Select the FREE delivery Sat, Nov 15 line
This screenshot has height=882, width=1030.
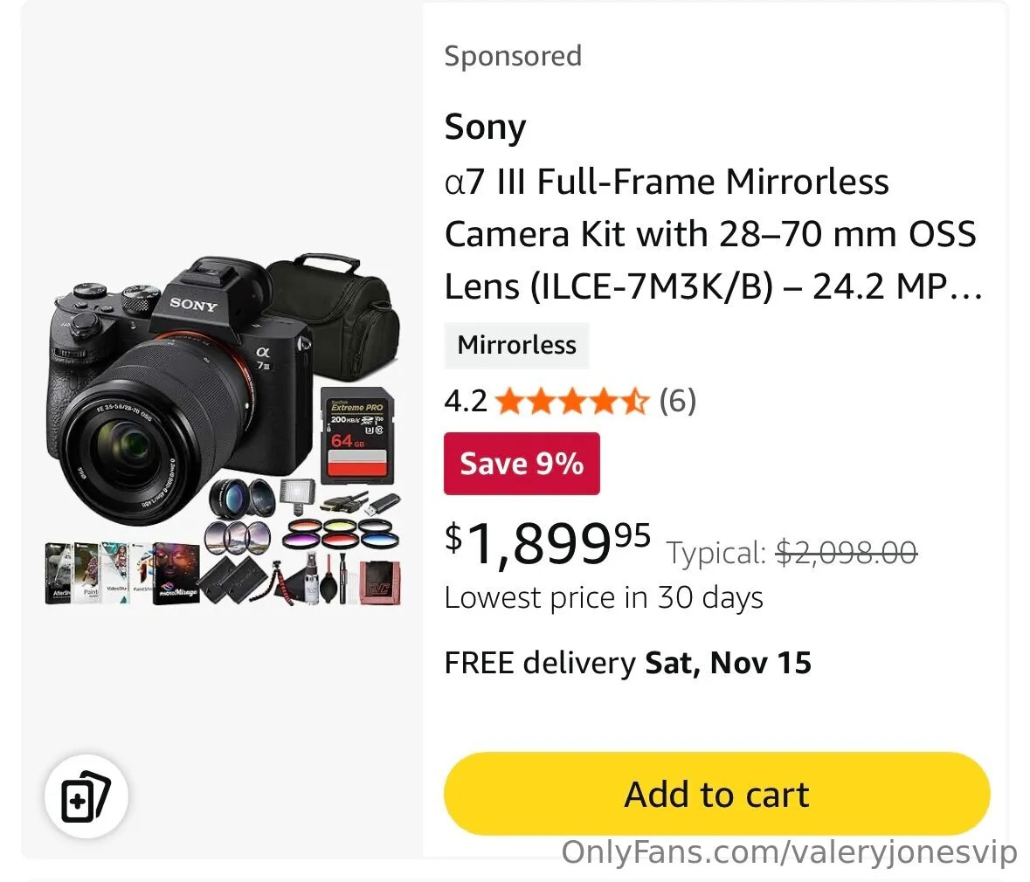(627, 663)
